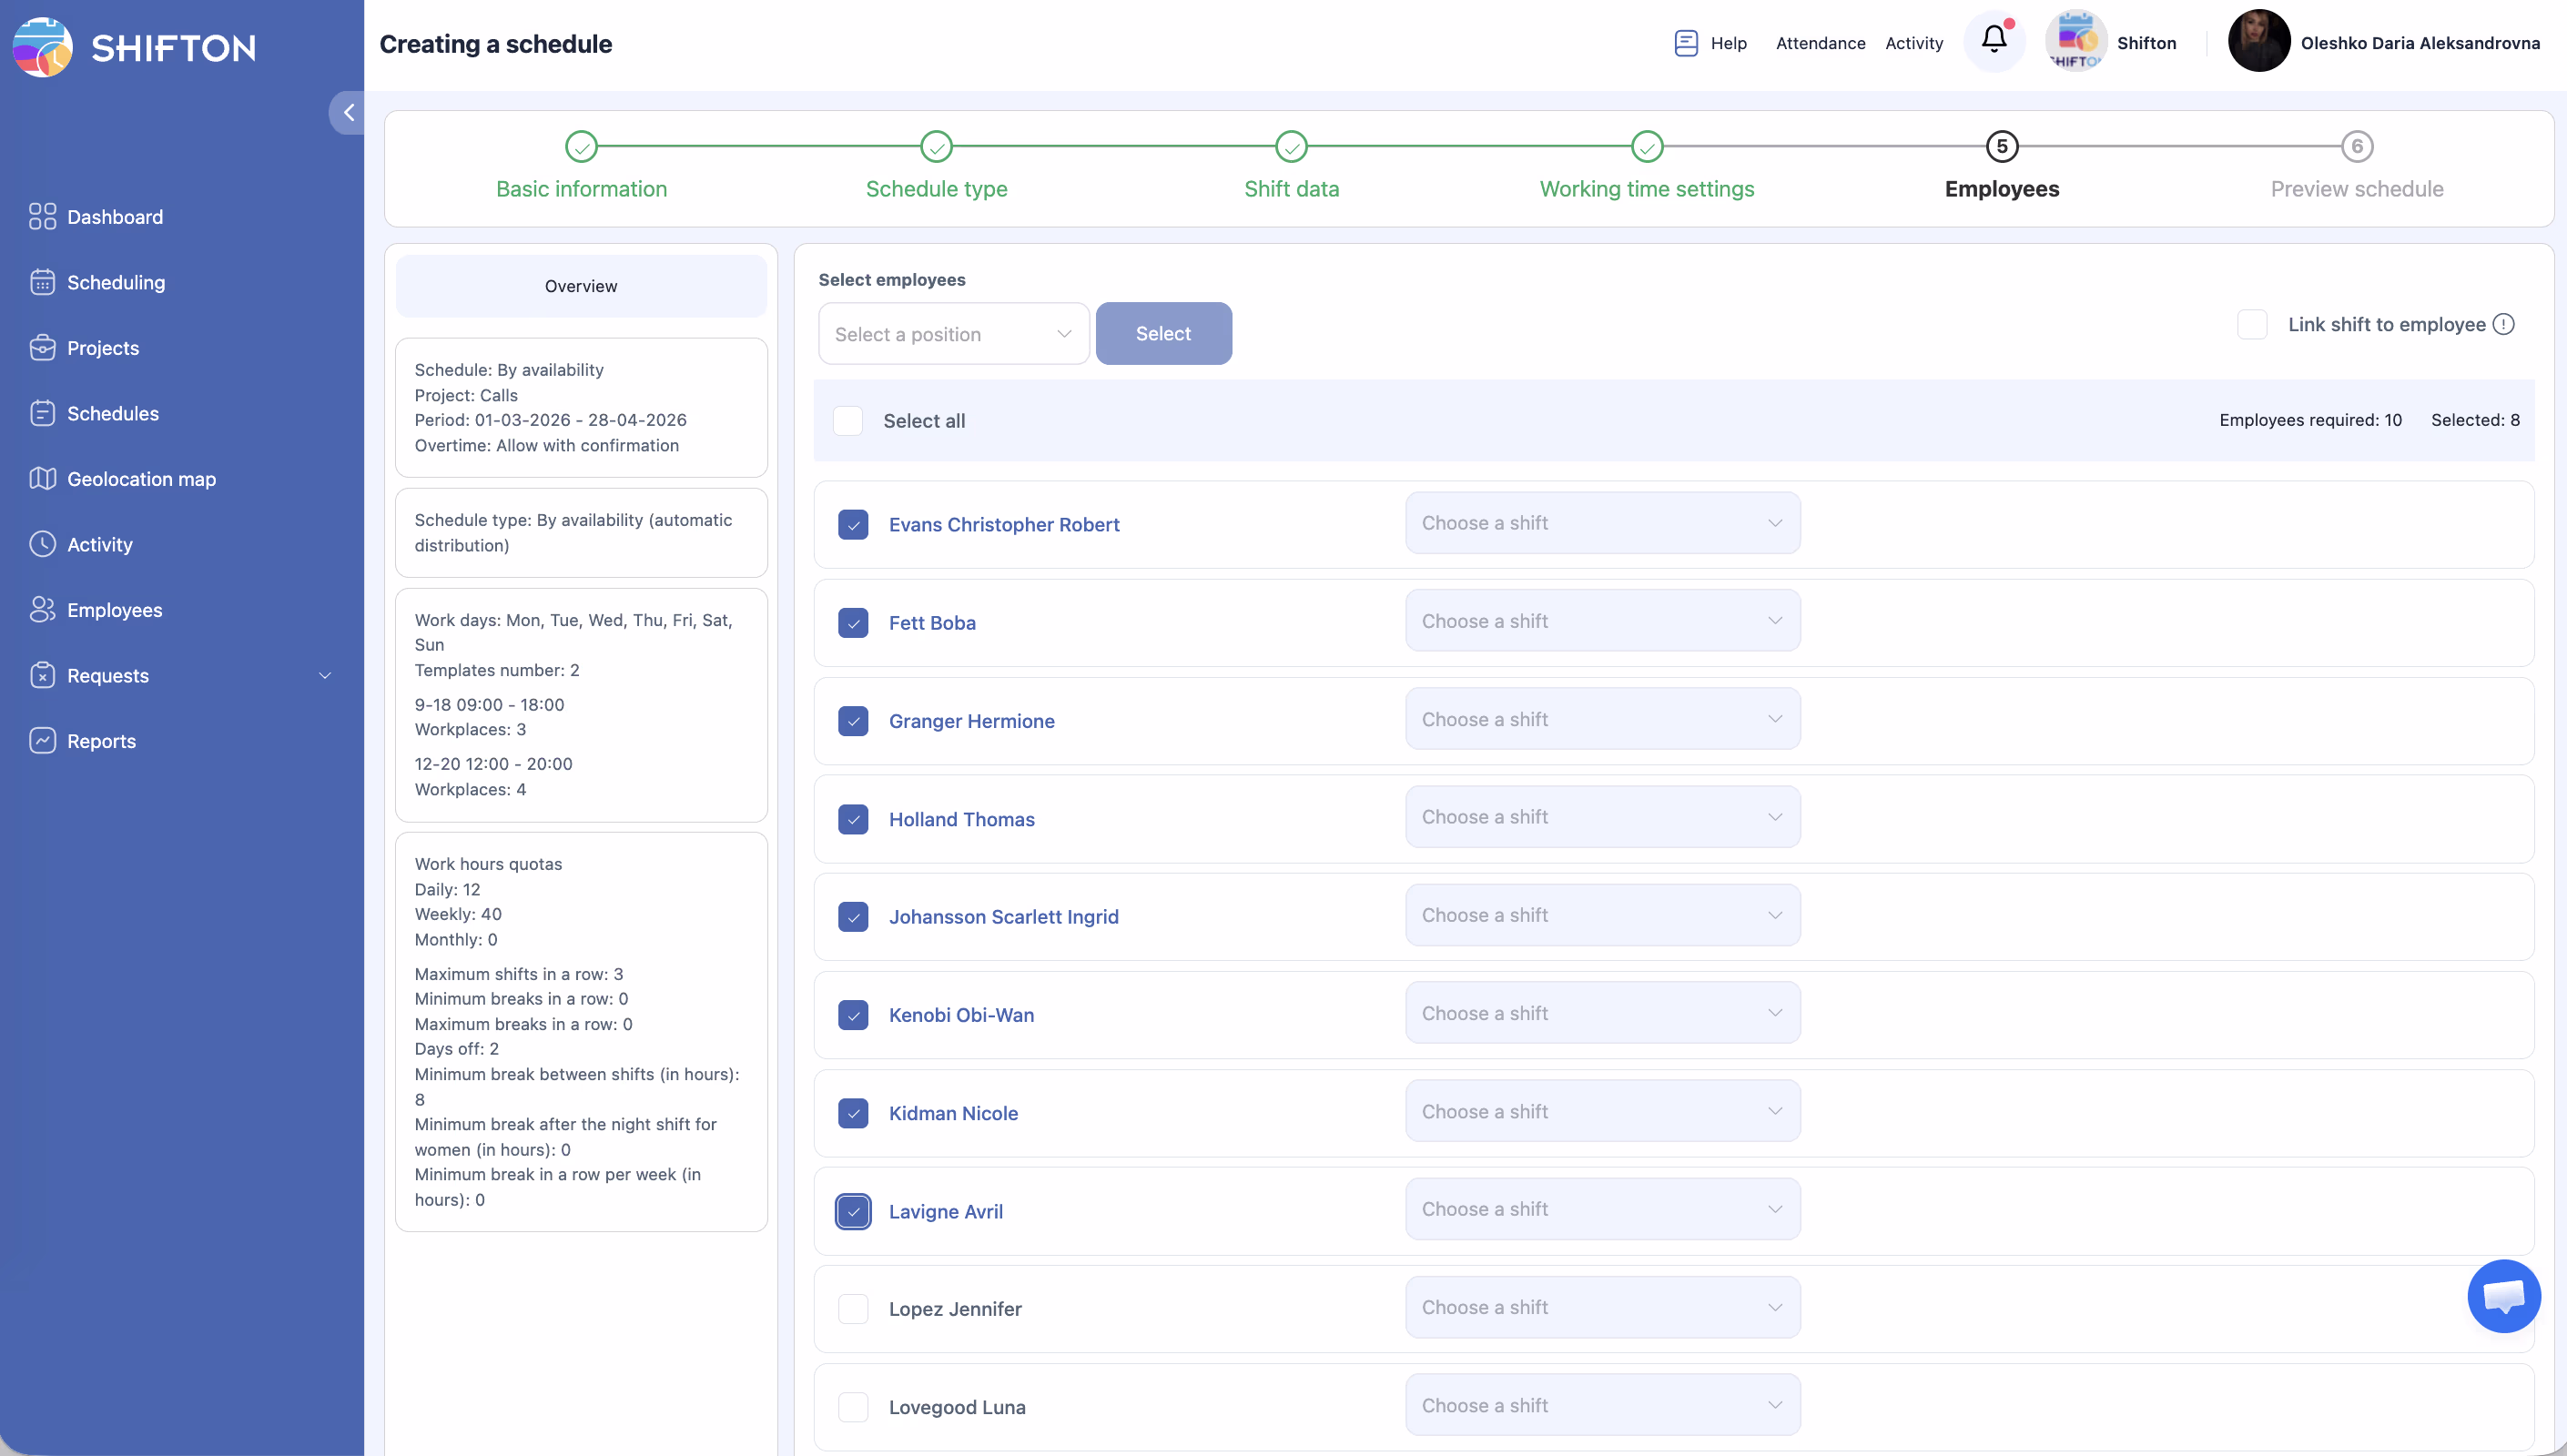The image size is (2567, 1456).
Task: Open the live chat bubble icon
Action: tap(2503, 1296)
